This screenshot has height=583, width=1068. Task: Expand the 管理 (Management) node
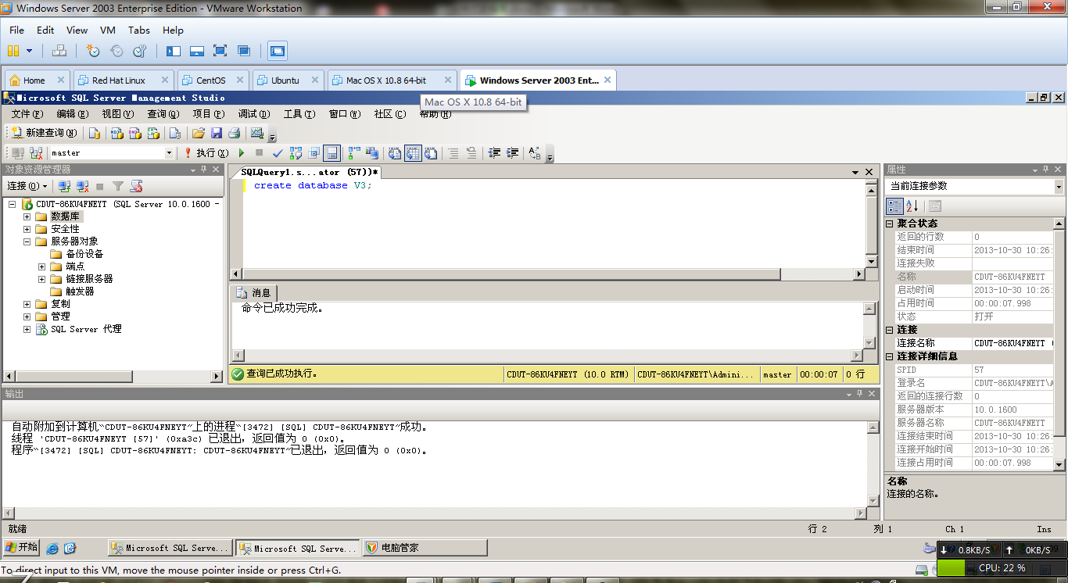(27, 317)
